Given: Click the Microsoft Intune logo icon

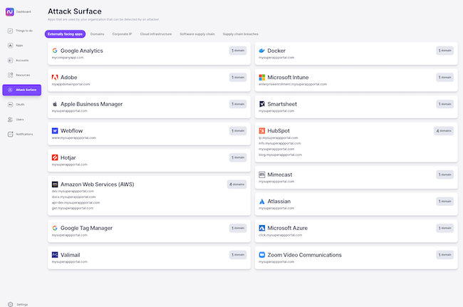Looking at the screenshot, I should [262, 77].
